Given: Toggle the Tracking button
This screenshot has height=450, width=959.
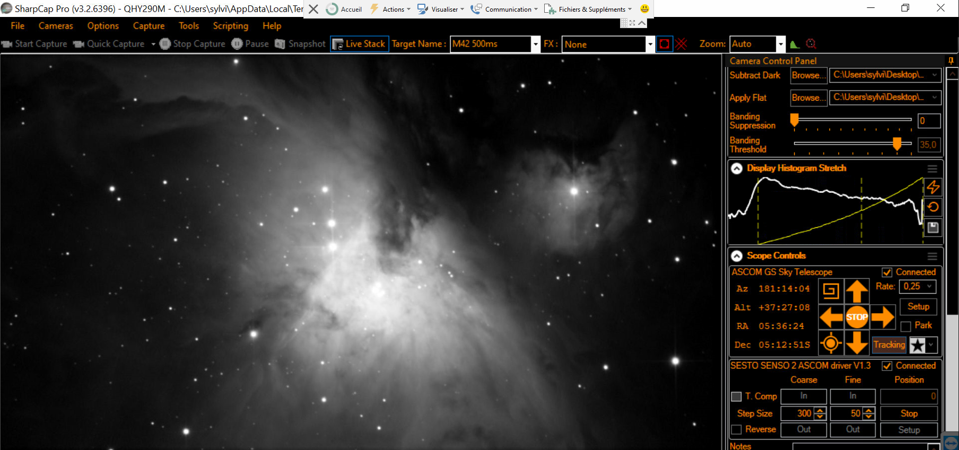Looking at the screenshot, I should [x=889, y=345].
